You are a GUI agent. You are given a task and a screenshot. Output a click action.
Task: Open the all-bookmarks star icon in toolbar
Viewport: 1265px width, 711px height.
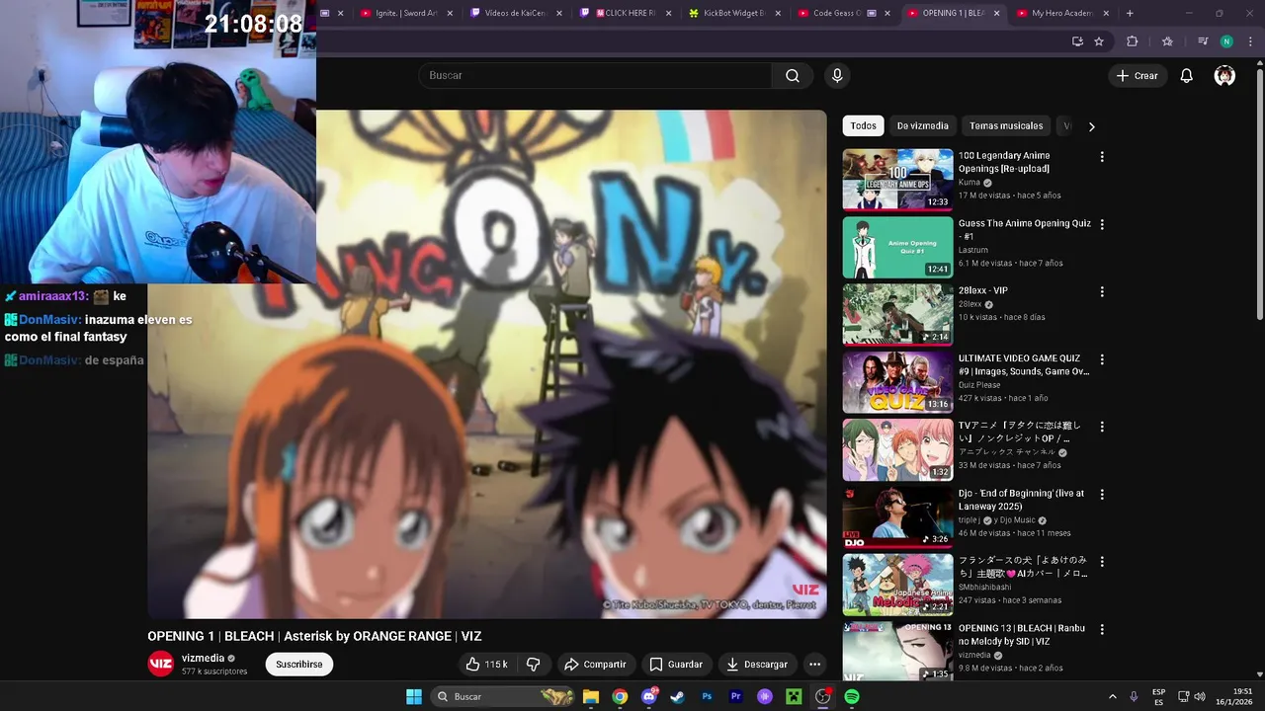pos(1167,41)
